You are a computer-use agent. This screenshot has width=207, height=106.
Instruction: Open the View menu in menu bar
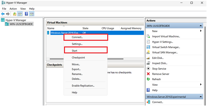pos(23,9)
